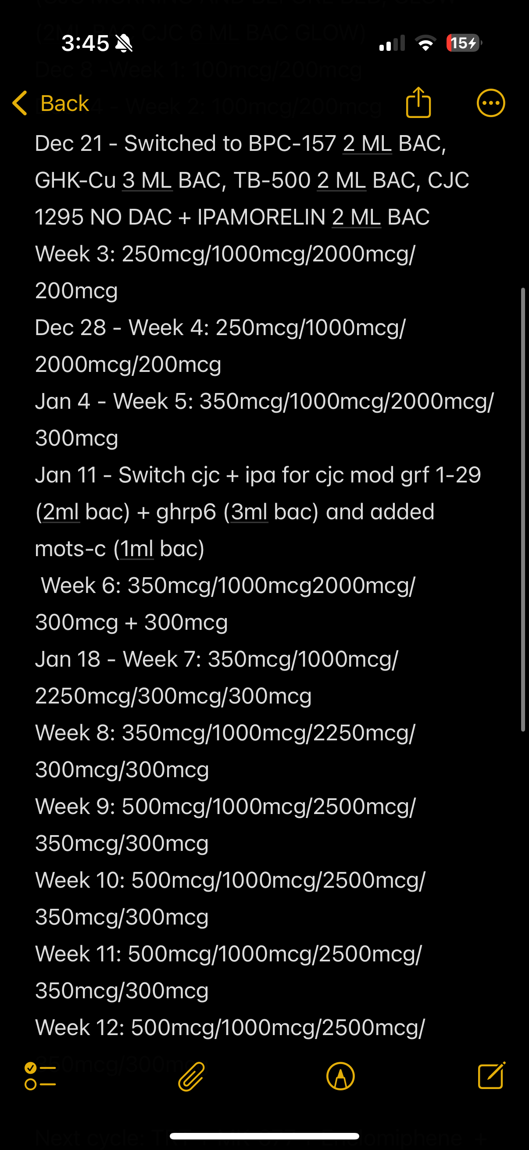Screen dimensions: 529x1150
Task: Tap the underlined '3 ML' after GHK-Cu
Action: 147,180
